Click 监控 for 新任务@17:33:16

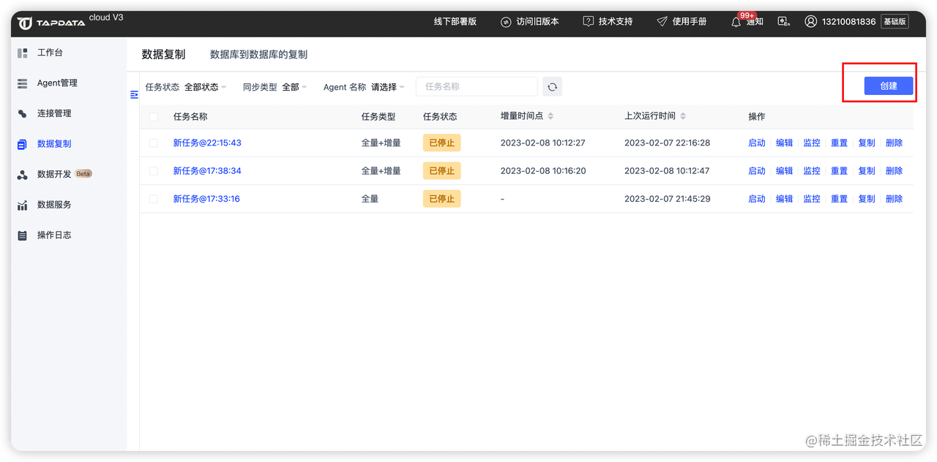[x=812, y=198]
